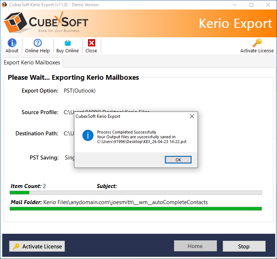
Task: Click the 'PST Saving:' label
Action: (44, 158)
